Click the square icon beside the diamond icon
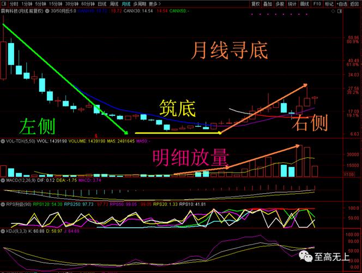 [339, 11]
